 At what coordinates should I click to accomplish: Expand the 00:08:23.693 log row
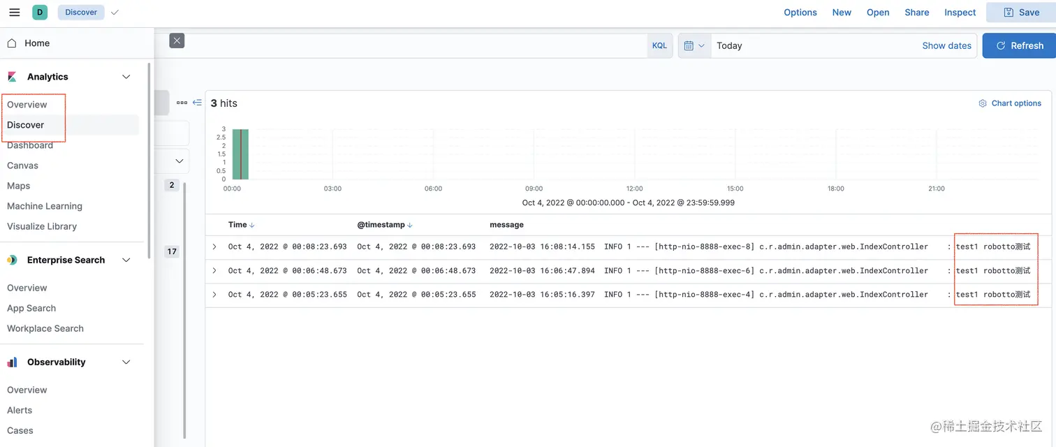pos(214,247)
